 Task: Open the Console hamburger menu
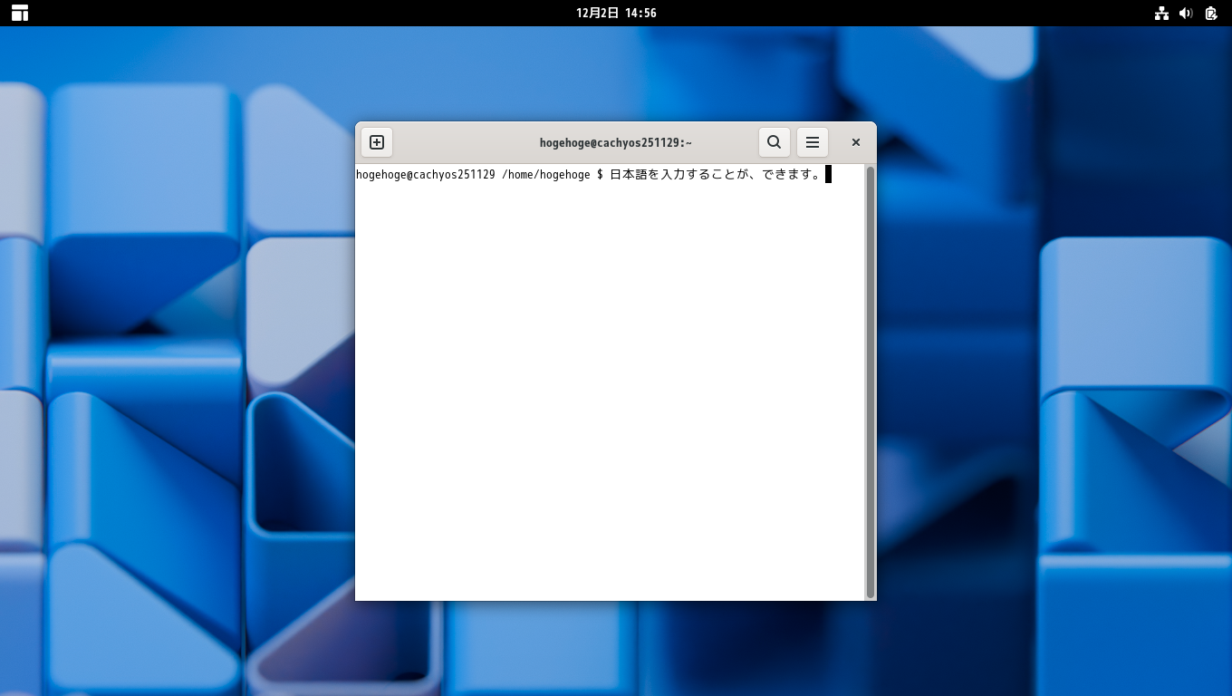(x=813, y=142)
